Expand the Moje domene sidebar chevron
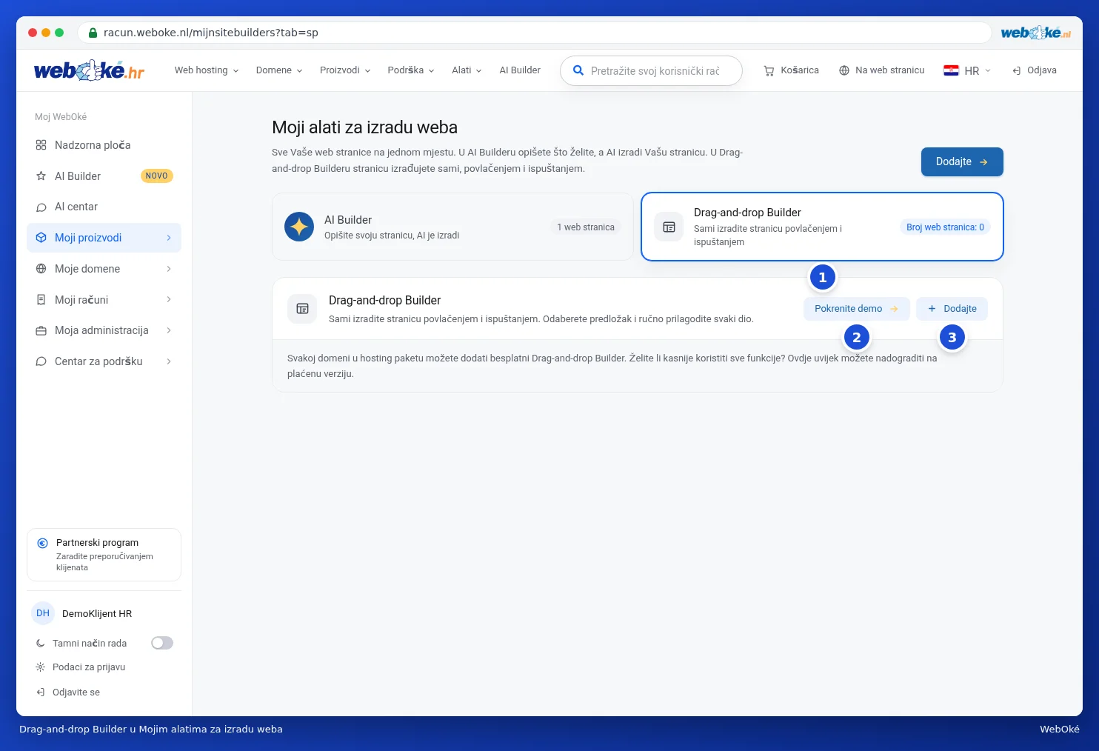Image resolution: width=1099 pixels, height=751 pixels. [169, 269]
